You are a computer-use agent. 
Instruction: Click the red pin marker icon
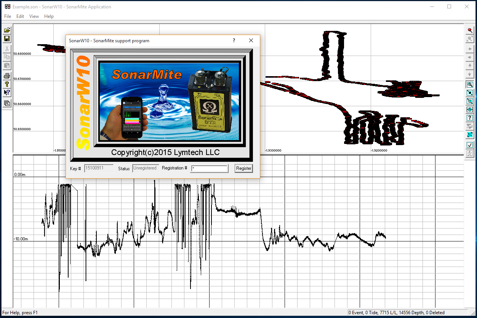tap(470, 30)
